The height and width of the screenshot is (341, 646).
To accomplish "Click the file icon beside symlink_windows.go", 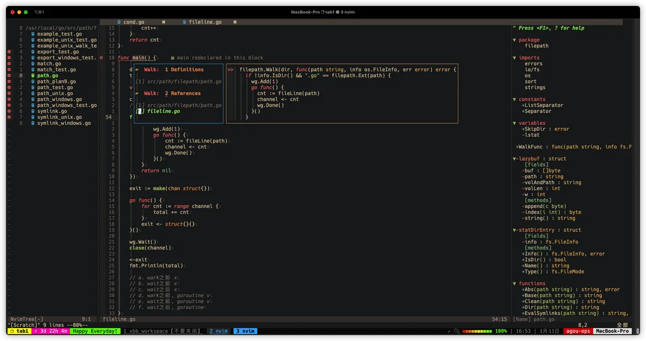I will 33,123.
